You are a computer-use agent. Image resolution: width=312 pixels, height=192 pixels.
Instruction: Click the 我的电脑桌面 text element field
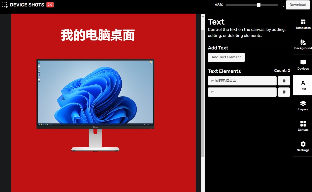[242, 81]
